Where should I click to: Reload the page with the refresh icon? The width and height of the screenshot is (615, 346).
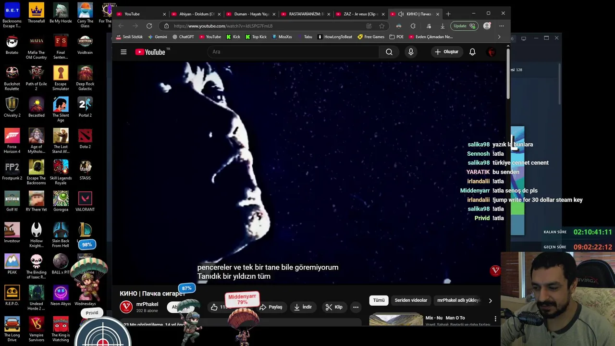pyautogui.click(x=149, y=26)
